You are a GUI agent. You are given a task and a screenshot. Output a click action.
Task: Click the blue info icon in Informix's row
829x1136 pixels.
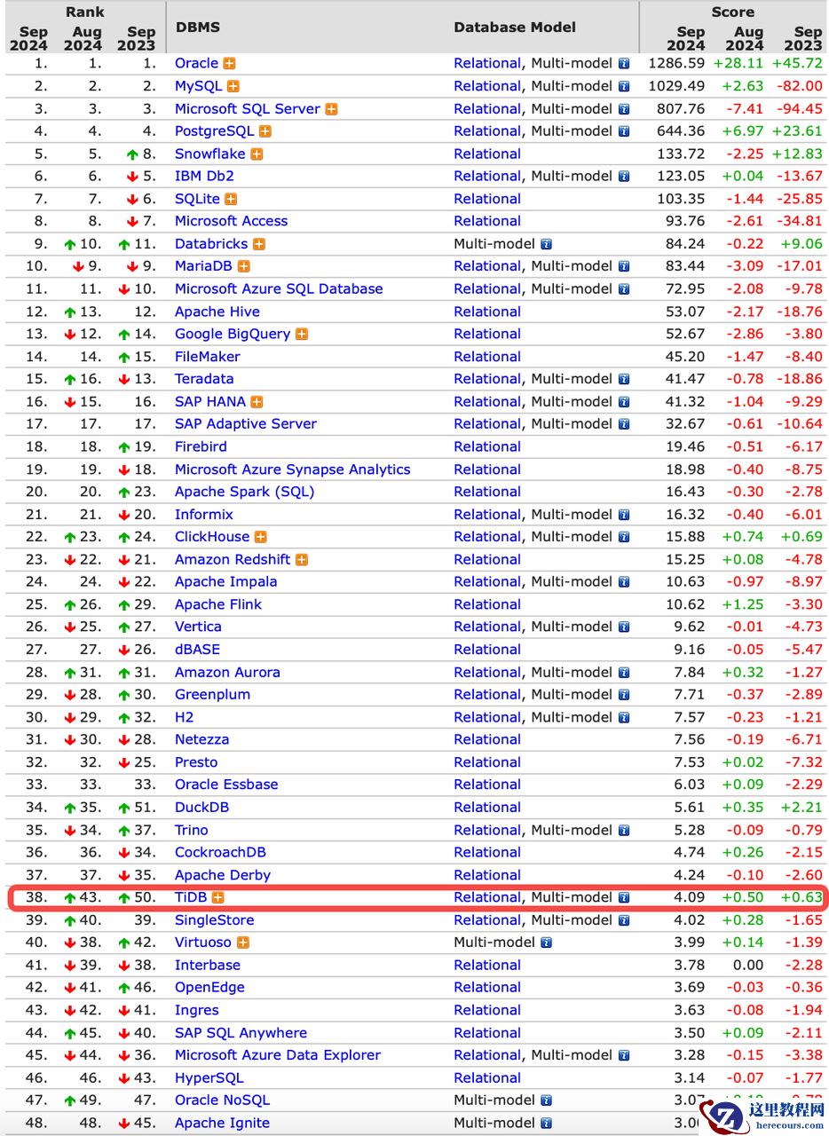[624, 515]
